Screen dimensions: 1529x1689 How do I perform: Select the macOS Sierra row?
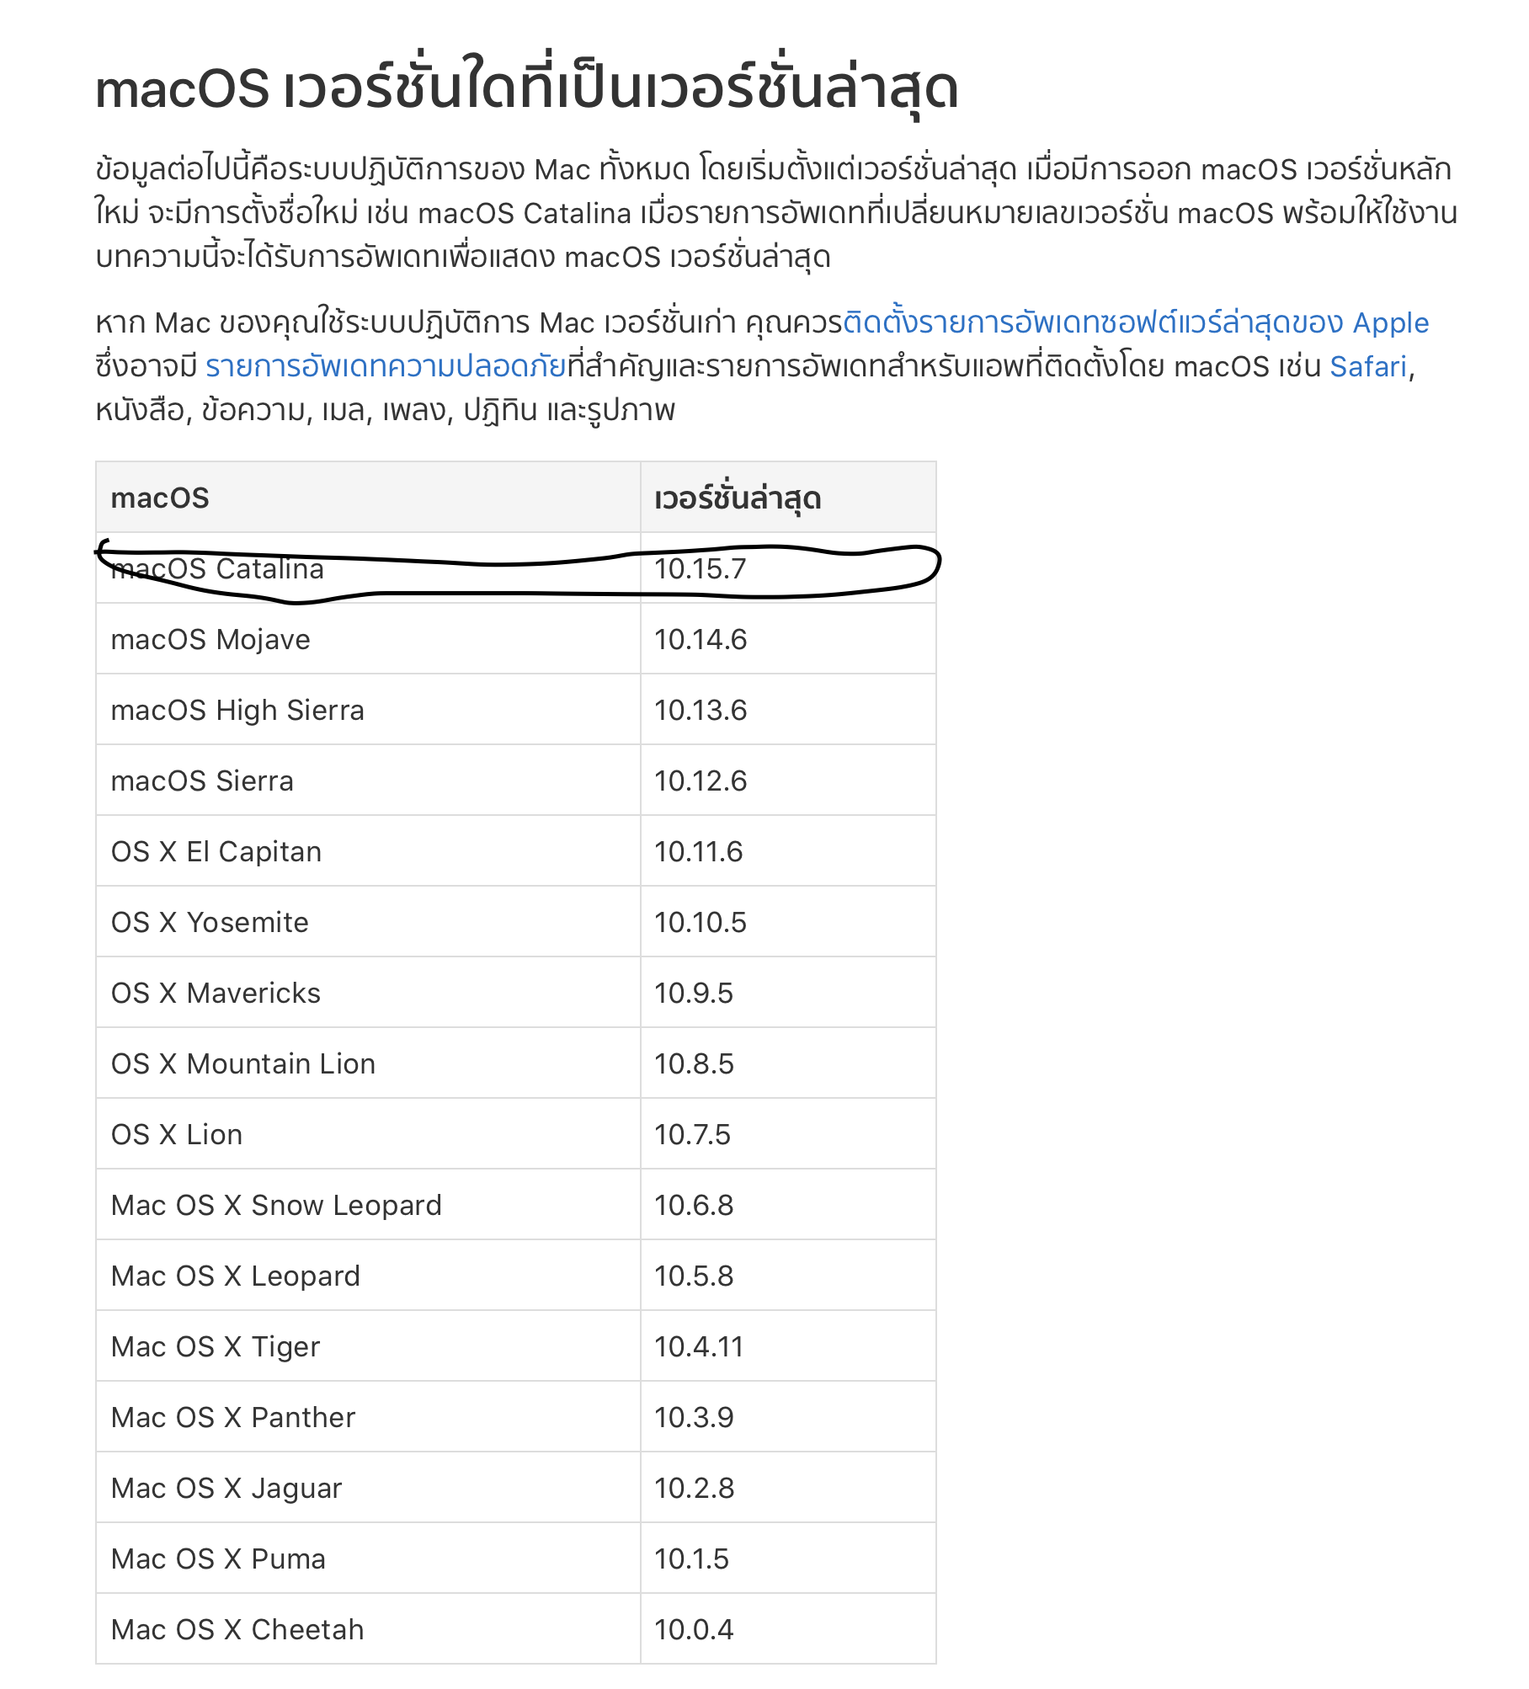click(x=515, y=781)
